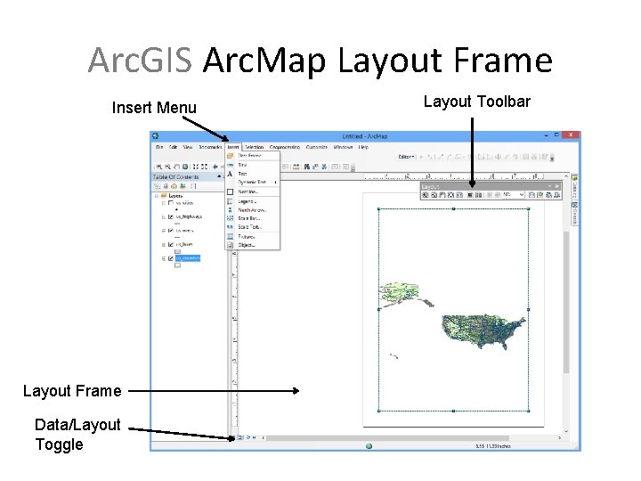The image size is (641, 481).
Task: Click the last icon on Layout toolbar
Action: coord(556,195)
